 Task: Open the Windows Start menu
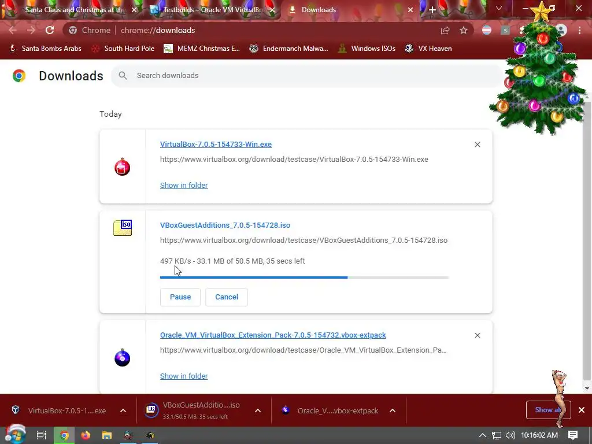pyautogui.click(x=15, y=435)
